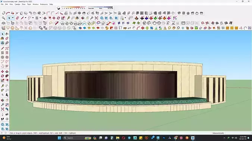
Task: Select the Axes tool
Action: [x=2, y=95]
